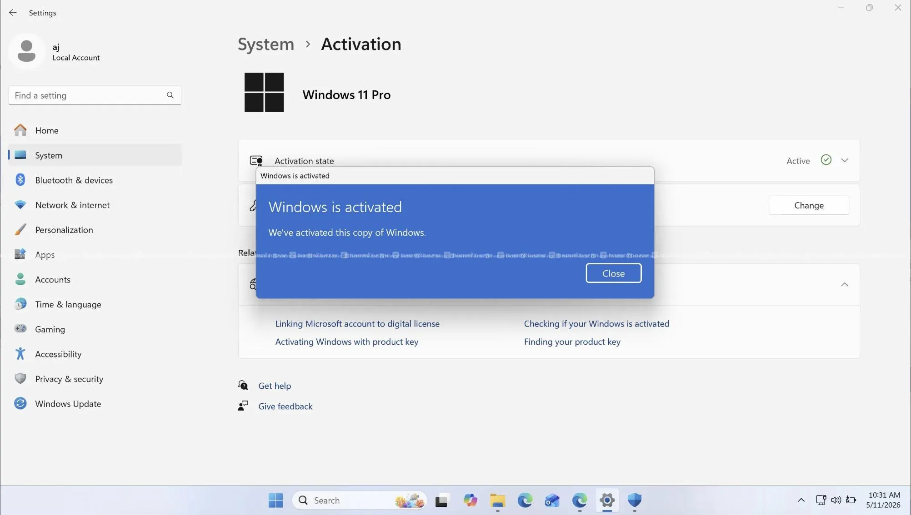Click the Bluetooth icon in sidebar
Image resolution: width=911 pixels, height=515 pixels.
pos(20,180)
